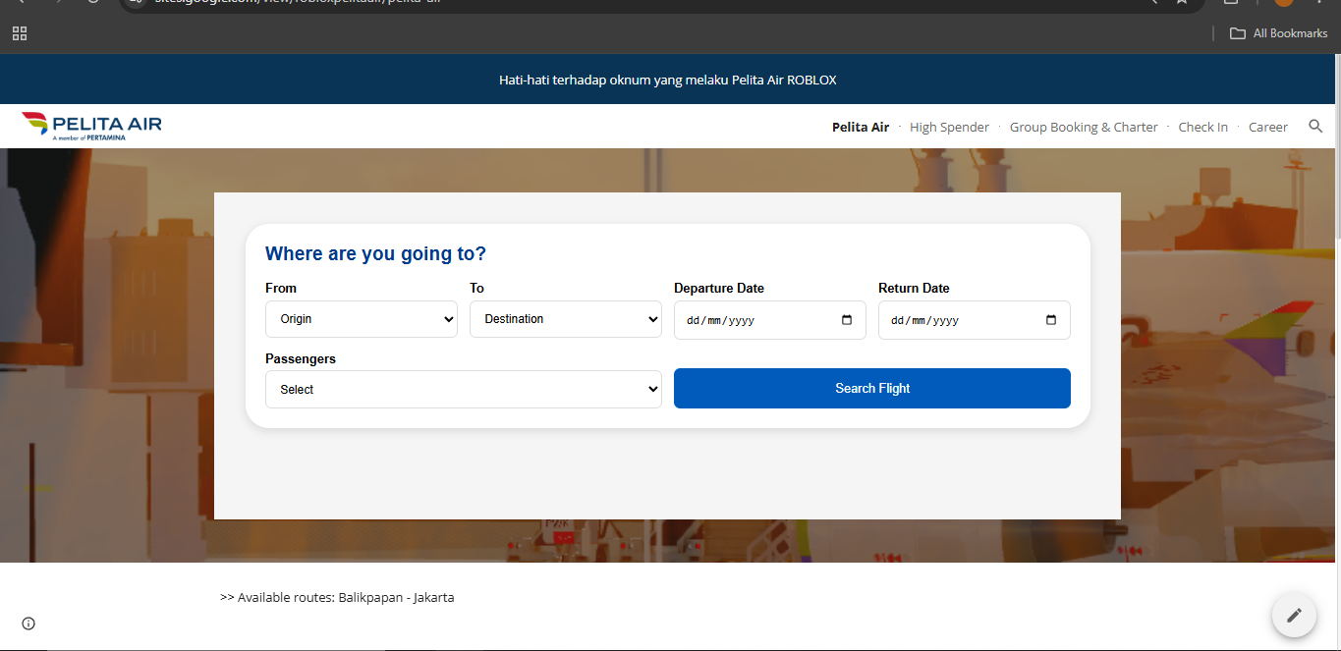This screenshot has height=651, width=1341.
Task: Click the Return Date input field
Action: point(975,320)
